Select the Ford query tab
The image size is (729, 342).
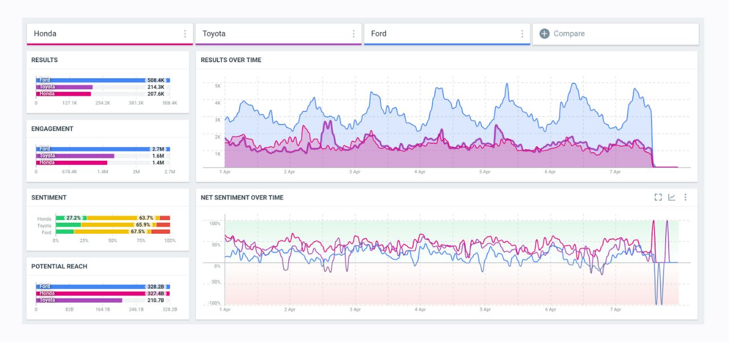447,34
